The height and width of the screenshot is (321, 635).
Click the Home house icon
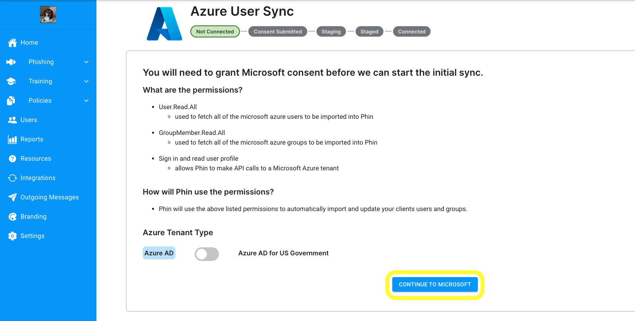point(12,43)
